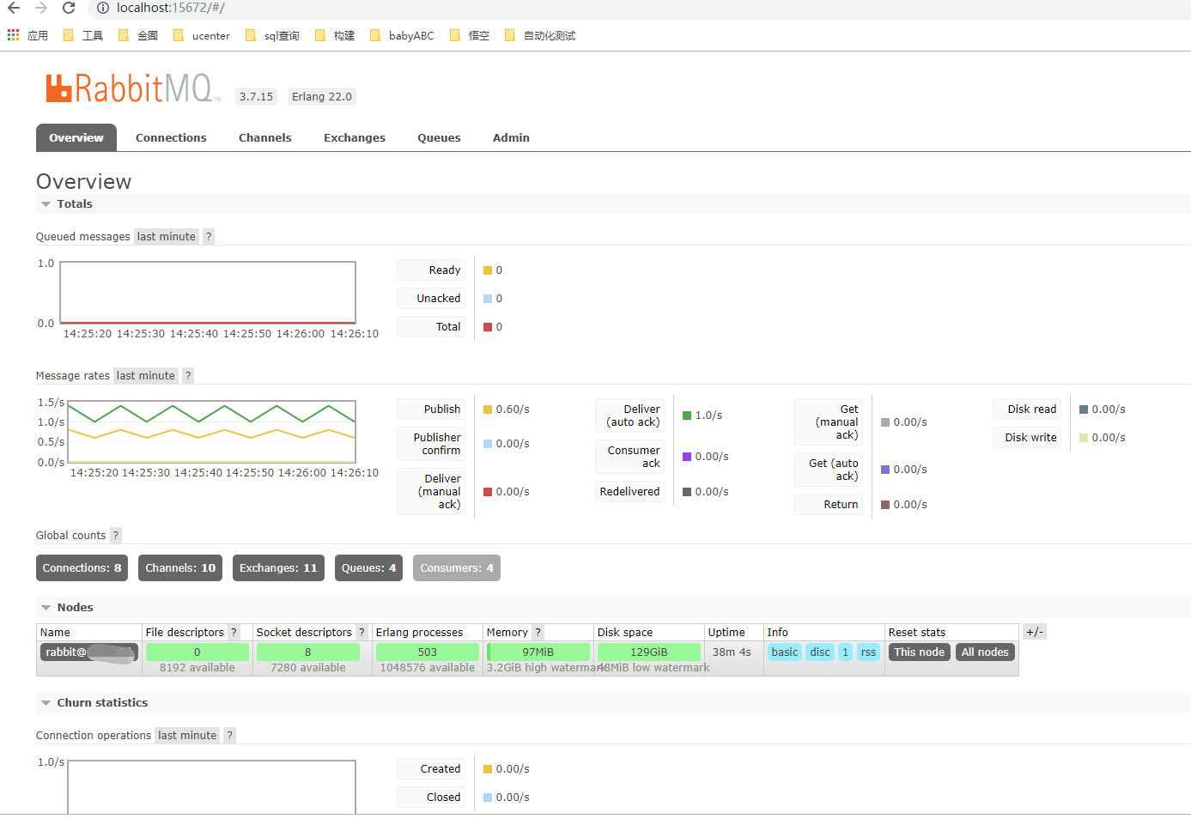
Task: Open the 构建 bookmark folder
Action: 335,35
